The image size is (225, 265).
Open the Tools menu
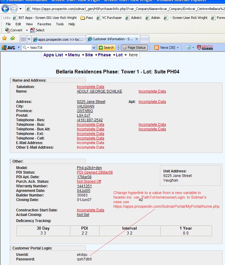[60, 24]
